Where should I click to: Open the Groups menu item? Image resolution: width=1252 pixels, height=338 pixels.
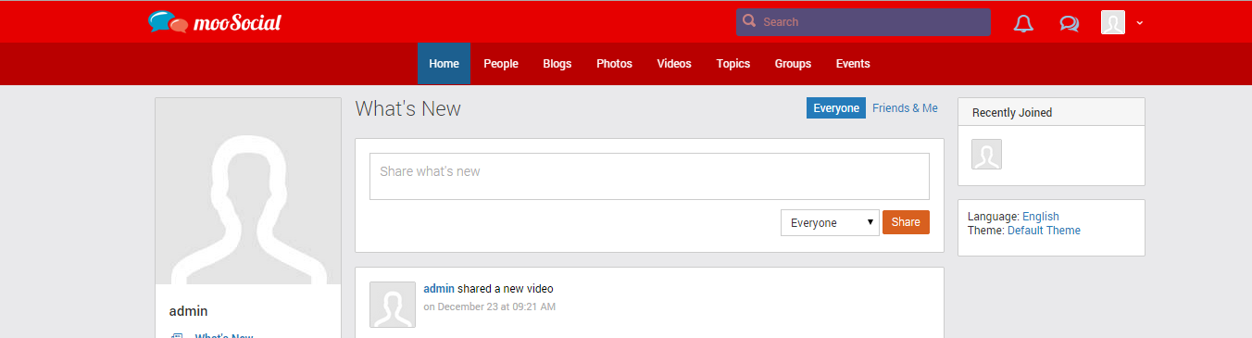(793, 64)
